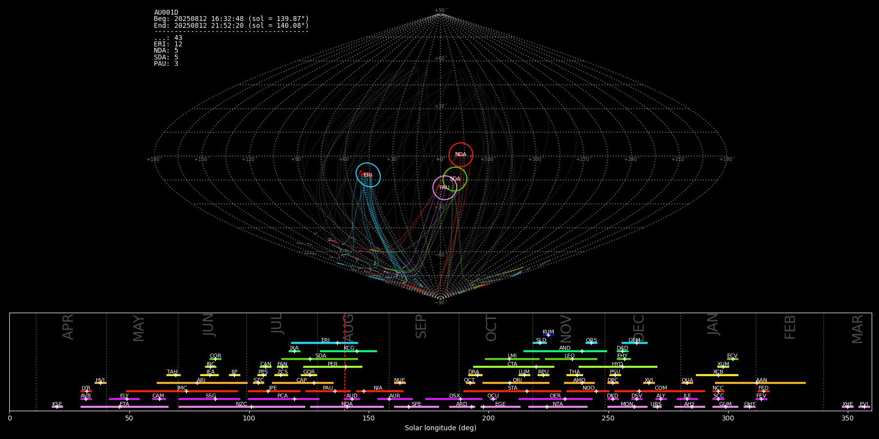Screen dimensions: 879x439
Task: Select the QUA shower bar on timeline
Action: click(x=687, y=383)
